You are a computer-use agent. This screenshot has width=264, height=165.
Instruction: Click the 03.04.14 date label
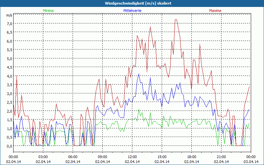pos(251,162)
